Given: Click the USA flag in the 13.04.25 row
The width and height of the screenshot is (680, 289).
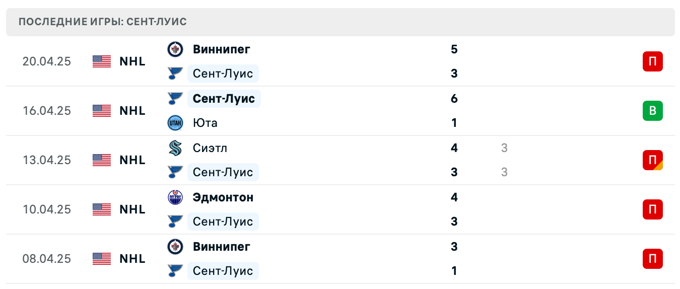Looking at the screenshot, I should pos(102,160).
